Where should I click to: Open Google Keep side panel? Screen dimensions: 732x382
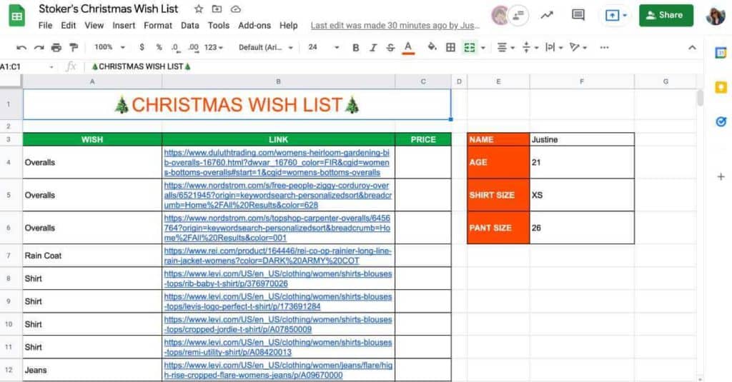(x=721, y=87)
